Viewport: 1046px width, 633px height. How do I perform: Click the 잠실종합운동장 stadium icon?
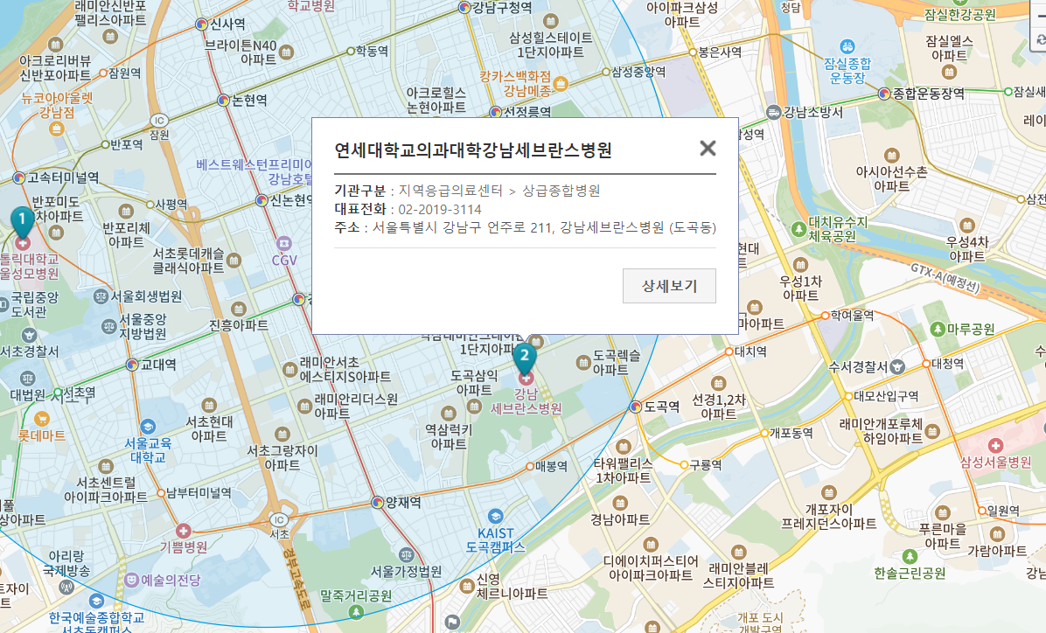click(847, 47)
